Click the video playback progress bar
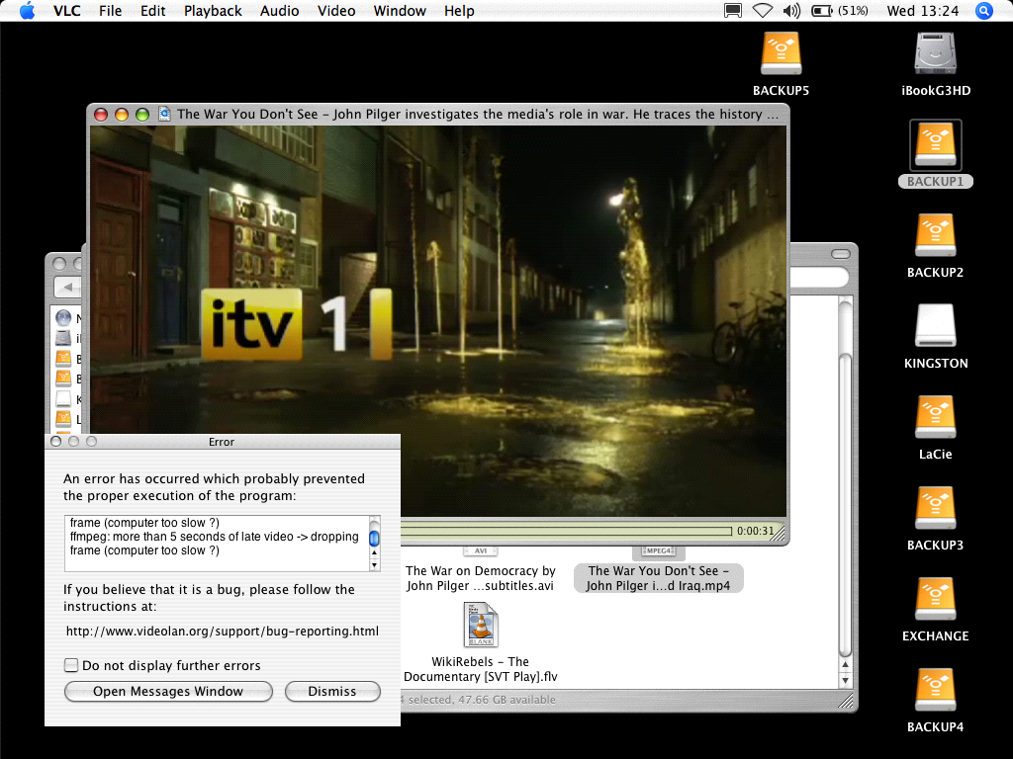Image resolution: width=1013 pixels, height=759 pixels. [569, 531]
